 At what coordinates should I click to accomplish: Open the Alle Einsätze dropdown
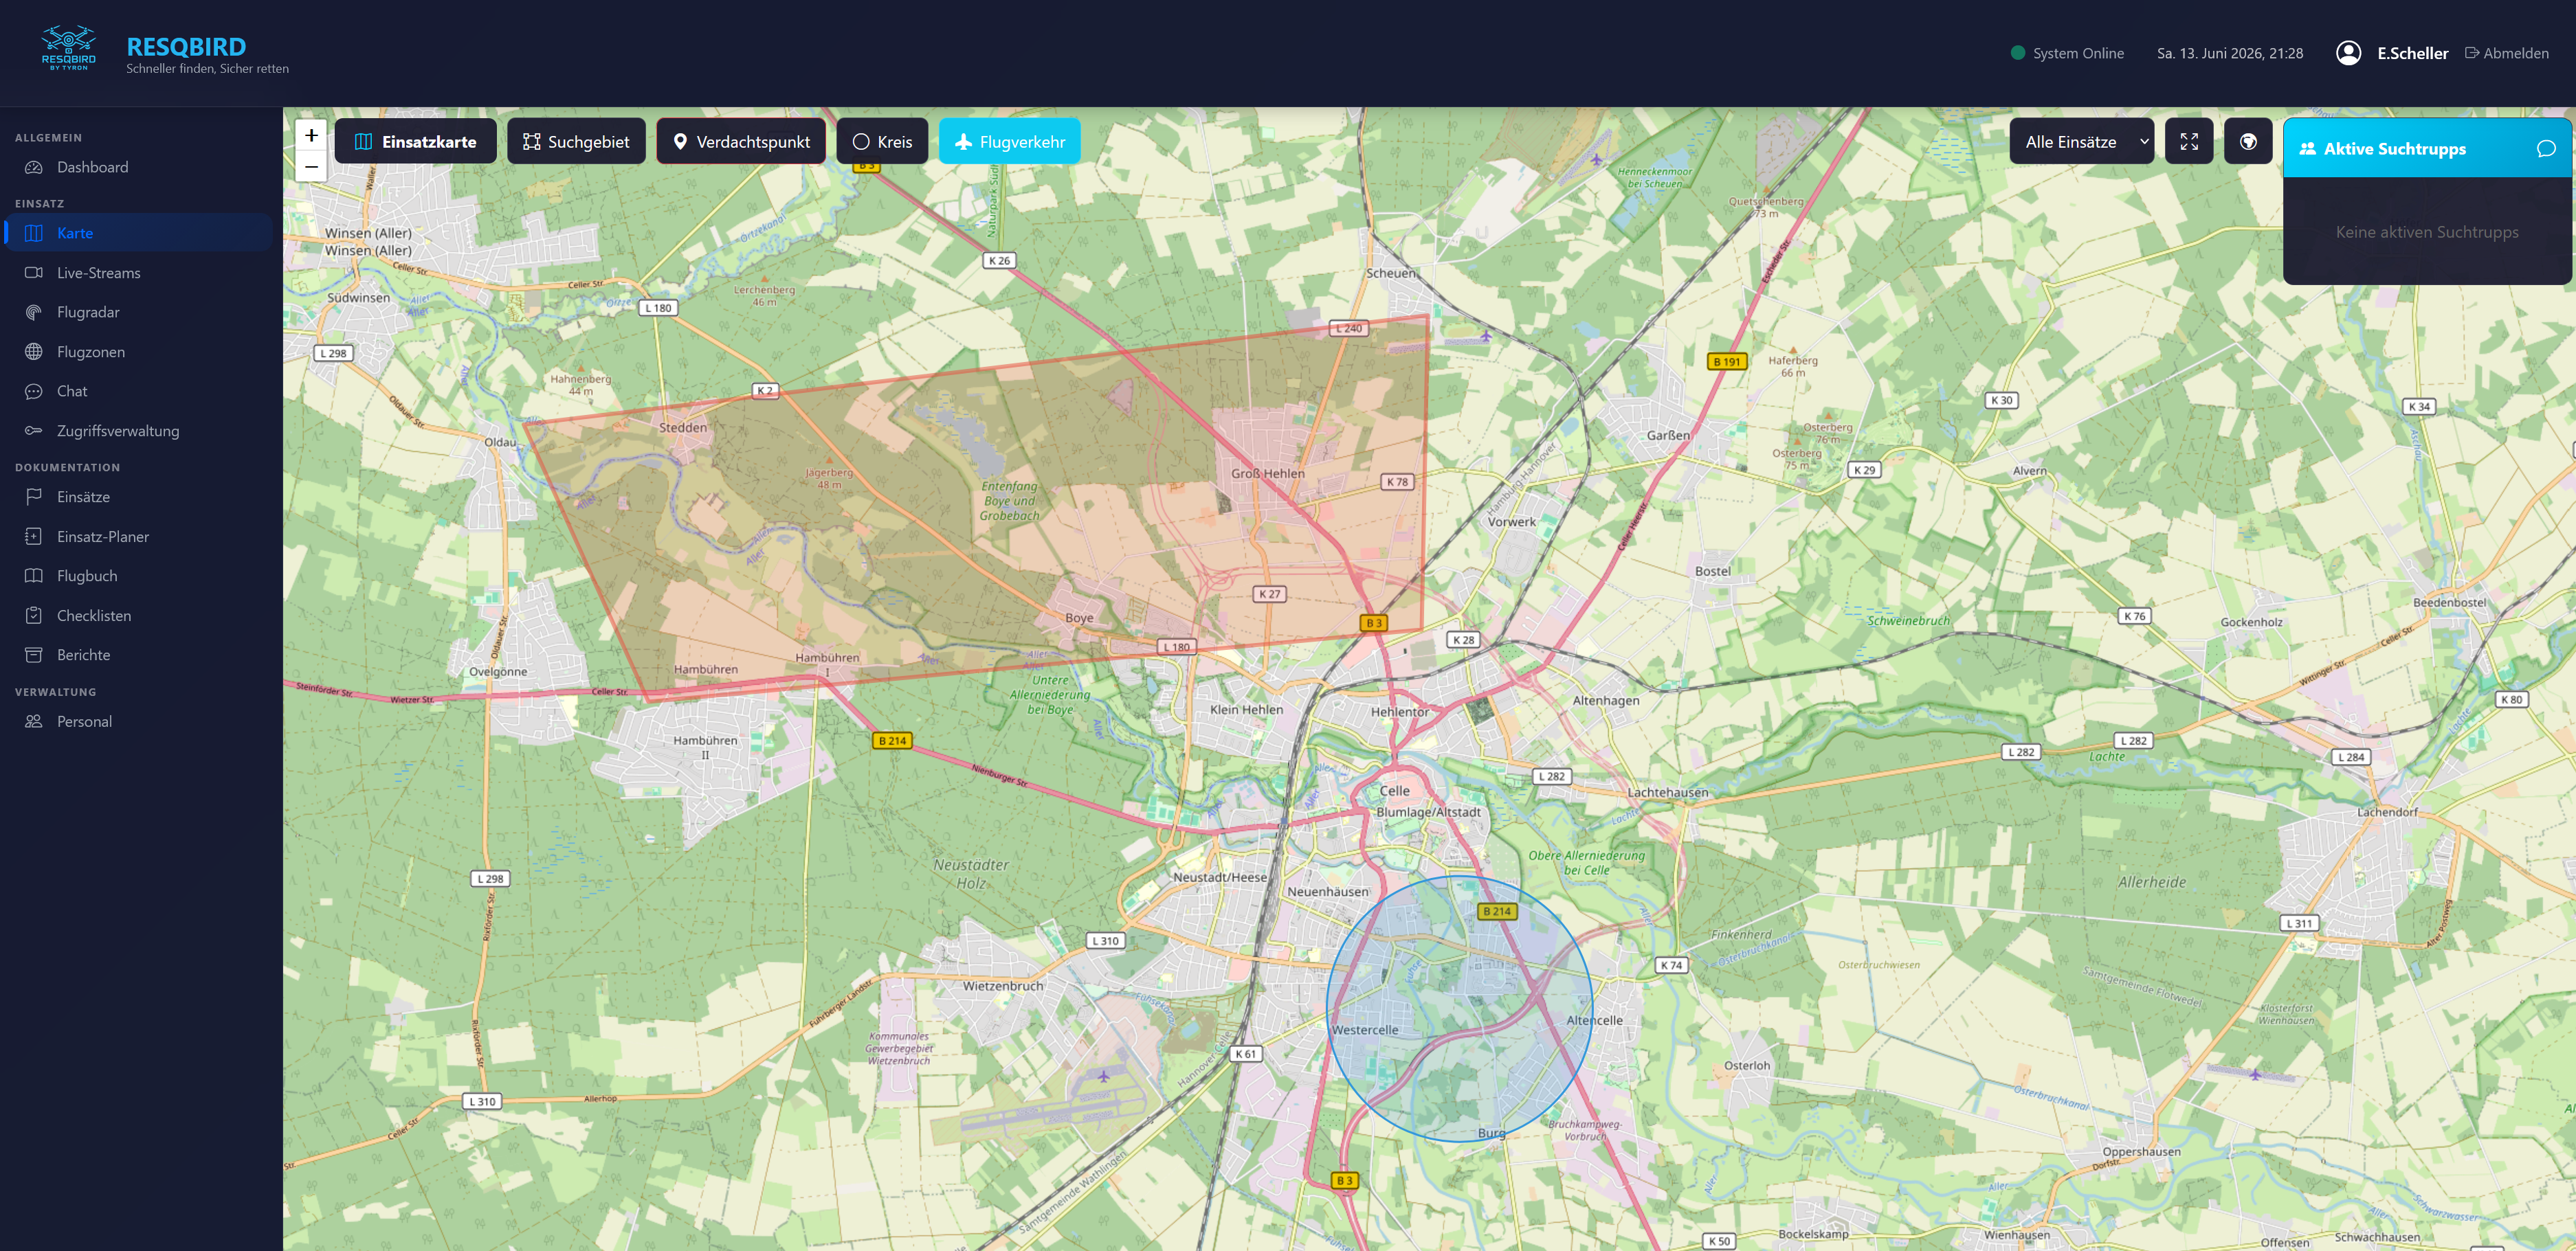2082,142
